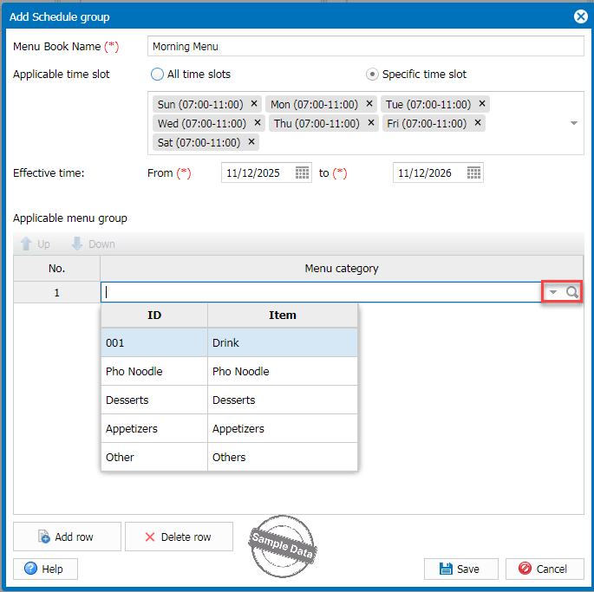This screenshot has height=592, width=594.
Task: Open the Menu category dropdown arrow
Action: coord(553,293)
